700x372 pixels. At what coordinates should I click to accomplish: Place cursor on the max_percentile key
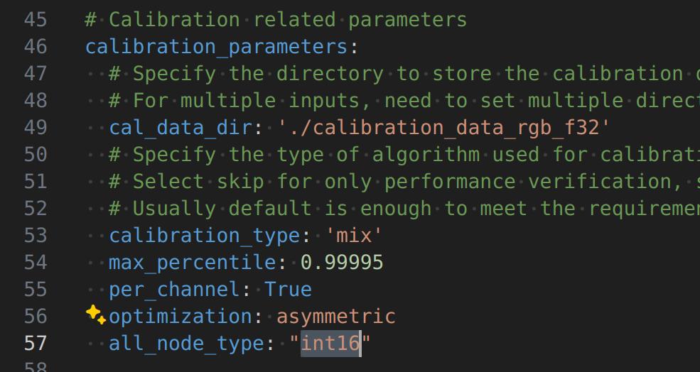click(192, 263)
